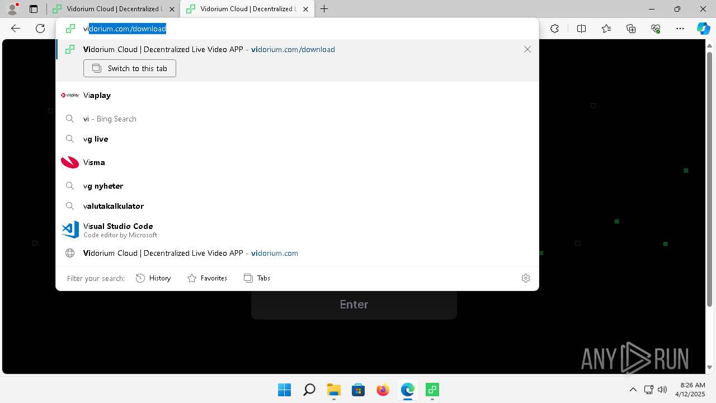The image size is (716, 403).
Task: Open network status tray icon
Action: (x=649, y=390)
